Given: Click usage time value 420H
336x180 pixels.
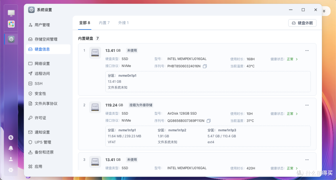Looking at the screenshot, I should pyautogui.click(x=251, y=168).
